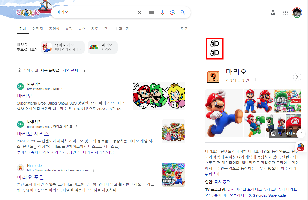Open the large jumping Mario image

[224, 113]
